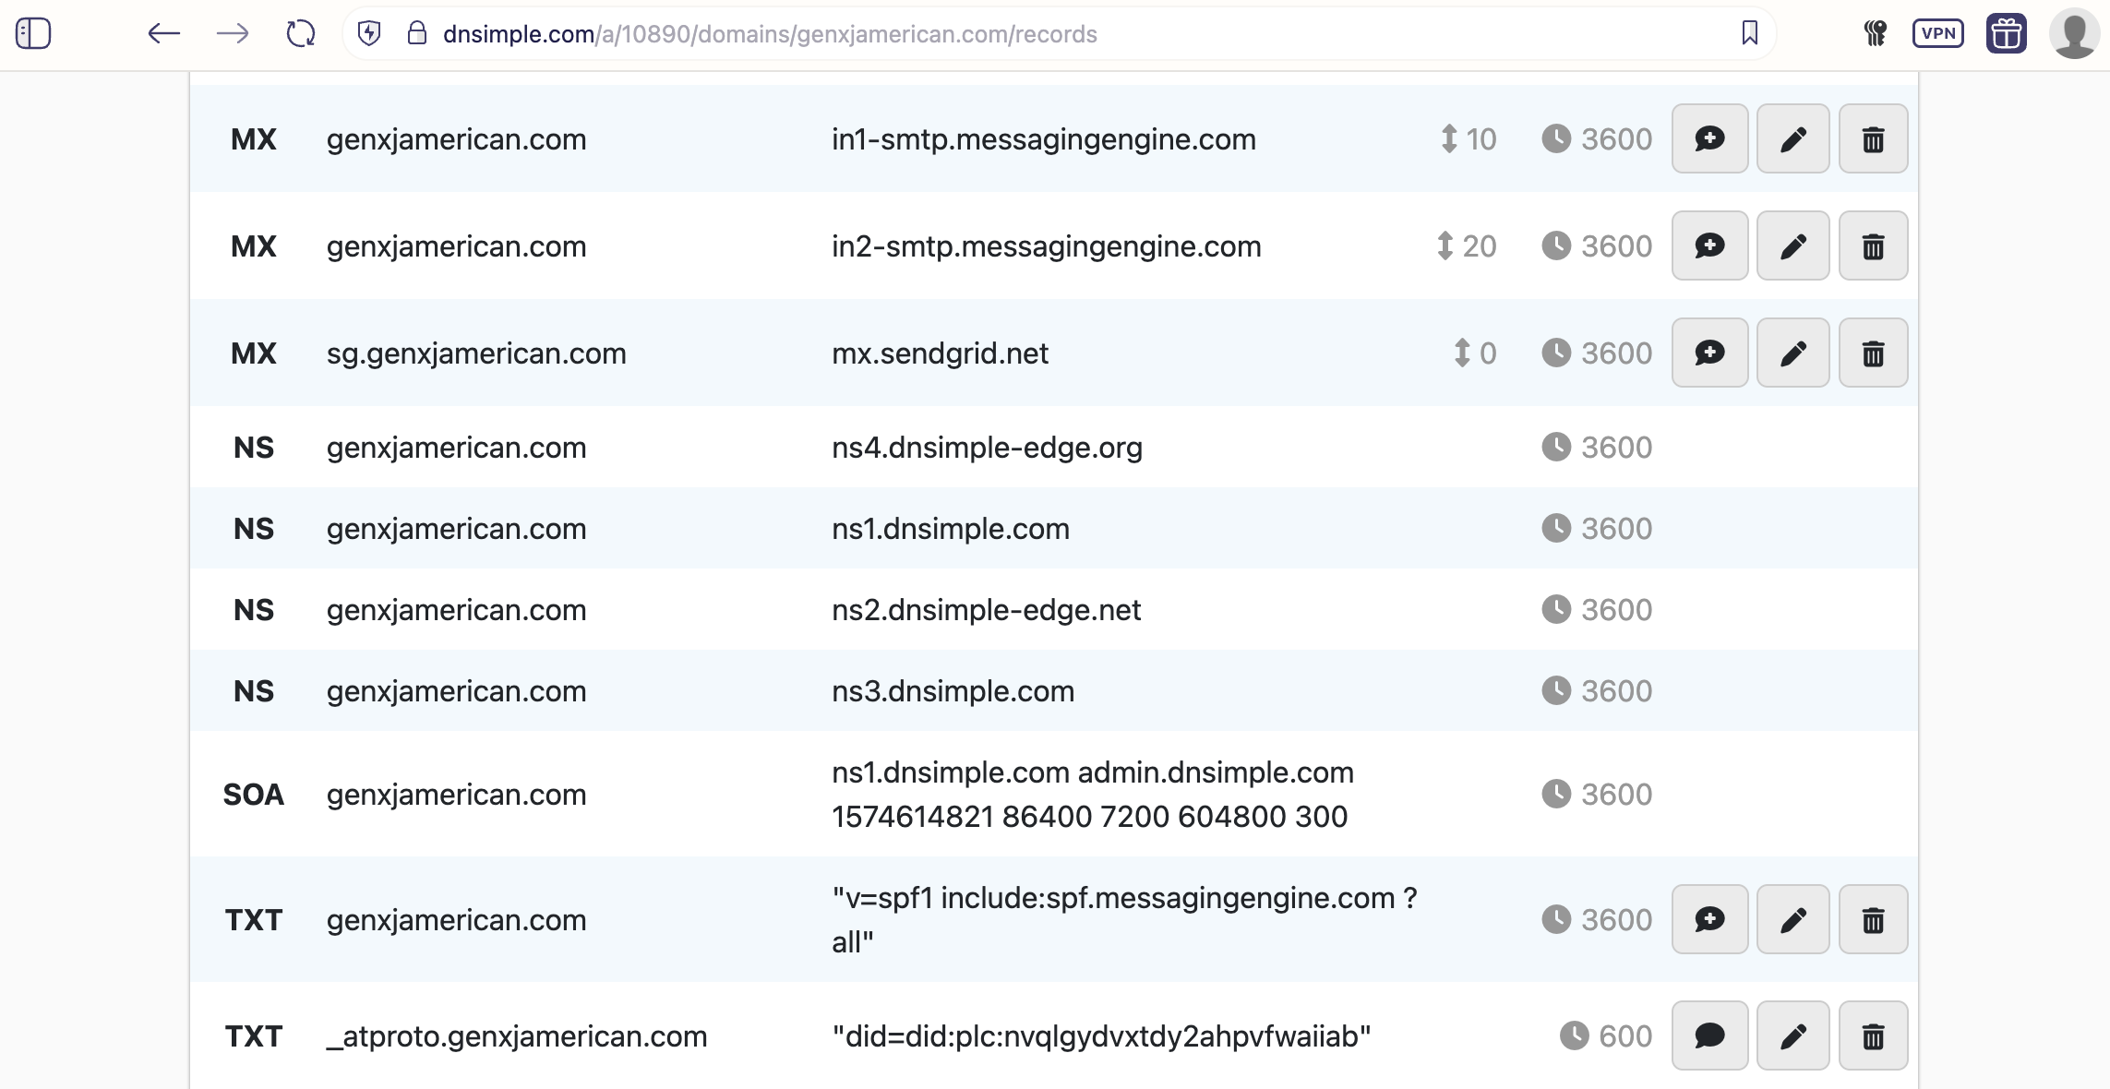Image resolution: width=2110 pixels, height=1089 pixels.
Task: View the comment on the _atproto record
Action: click(x=1709, y=1035)
